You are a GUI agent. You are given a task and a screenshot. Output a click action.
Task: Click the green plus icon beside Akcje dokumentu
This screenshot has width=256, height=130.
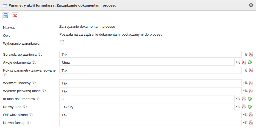click(250, 62)
